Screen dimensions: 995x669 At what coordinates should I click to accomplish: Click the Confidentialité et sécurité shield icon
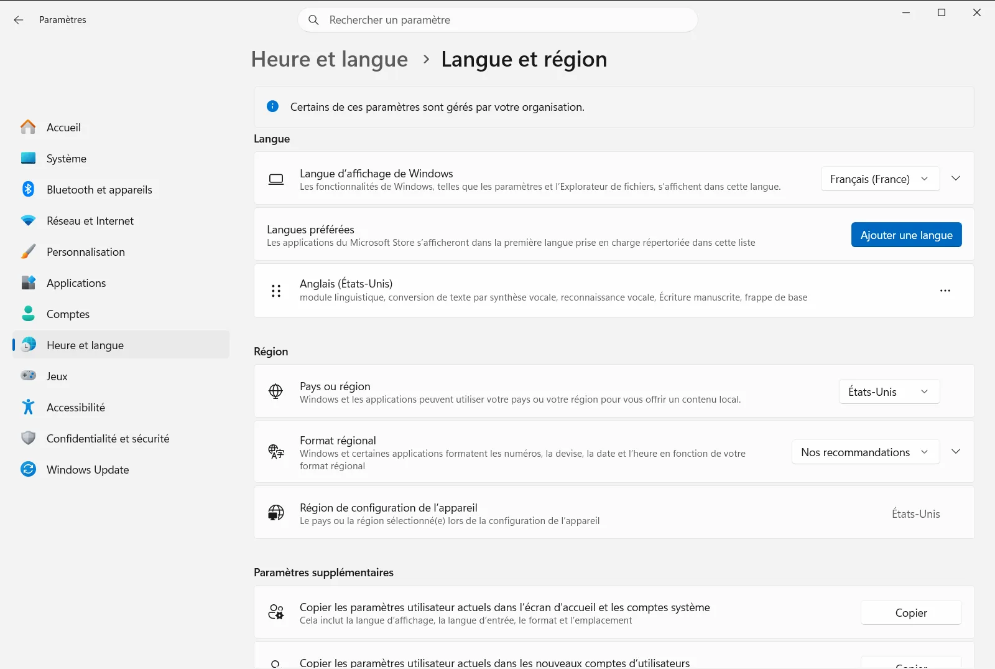coord(28,438)
